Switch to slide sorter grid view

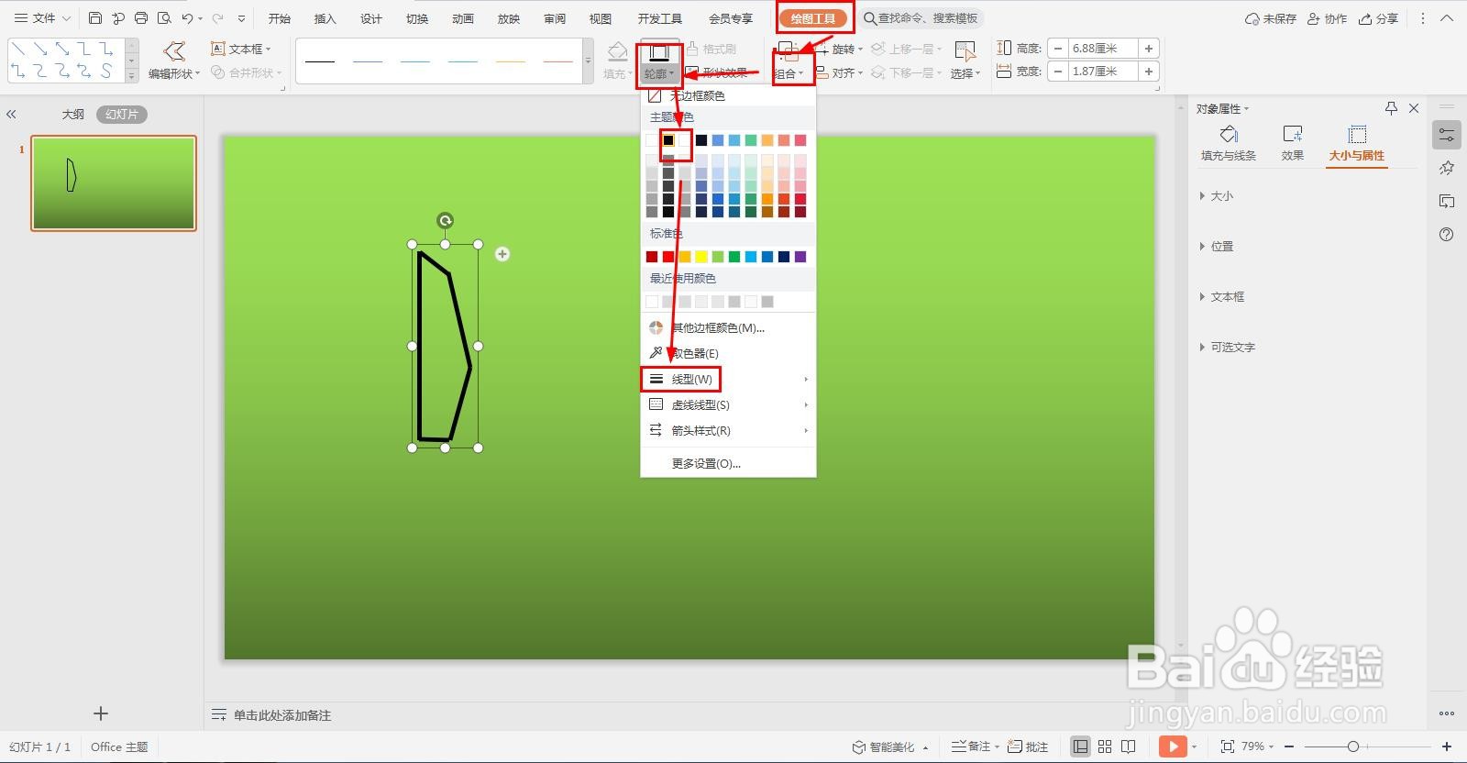point(1105,746)
